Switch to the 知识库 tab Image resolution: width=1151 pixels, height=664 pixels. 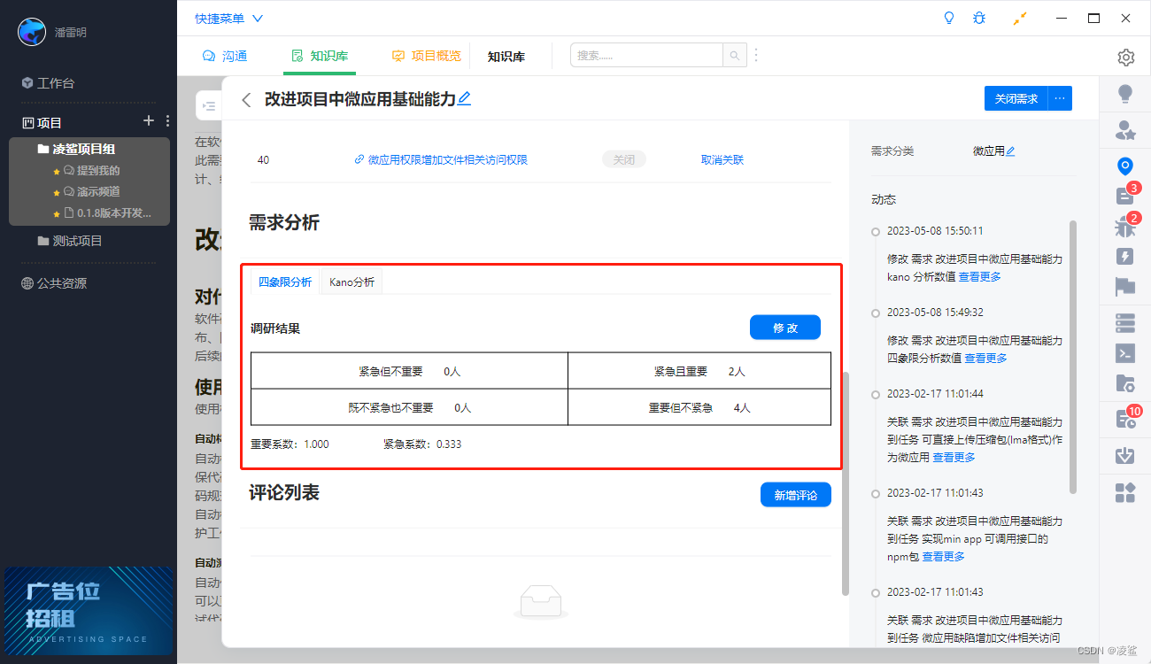tap(320, 56)
